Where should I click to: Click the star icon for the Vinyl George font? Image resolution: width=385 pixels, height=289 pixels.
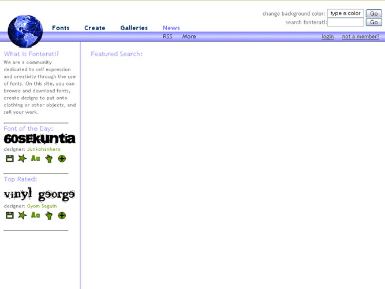(23, 215)
